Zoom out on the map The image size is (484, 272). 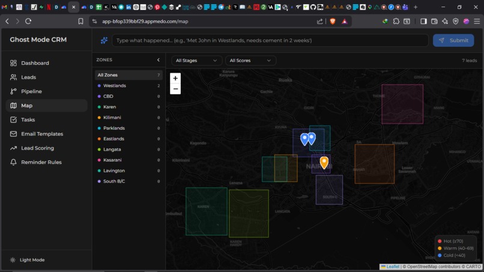[x=175, y=89]
